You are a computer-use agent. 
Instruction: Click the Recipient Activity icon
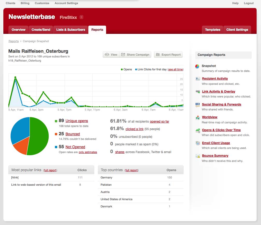pyautogui.click(x=198, y=79)
